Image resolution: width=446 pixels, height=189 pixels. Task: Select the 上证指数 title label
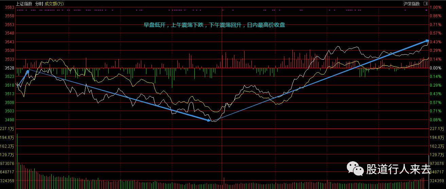(x=24, y=4)
